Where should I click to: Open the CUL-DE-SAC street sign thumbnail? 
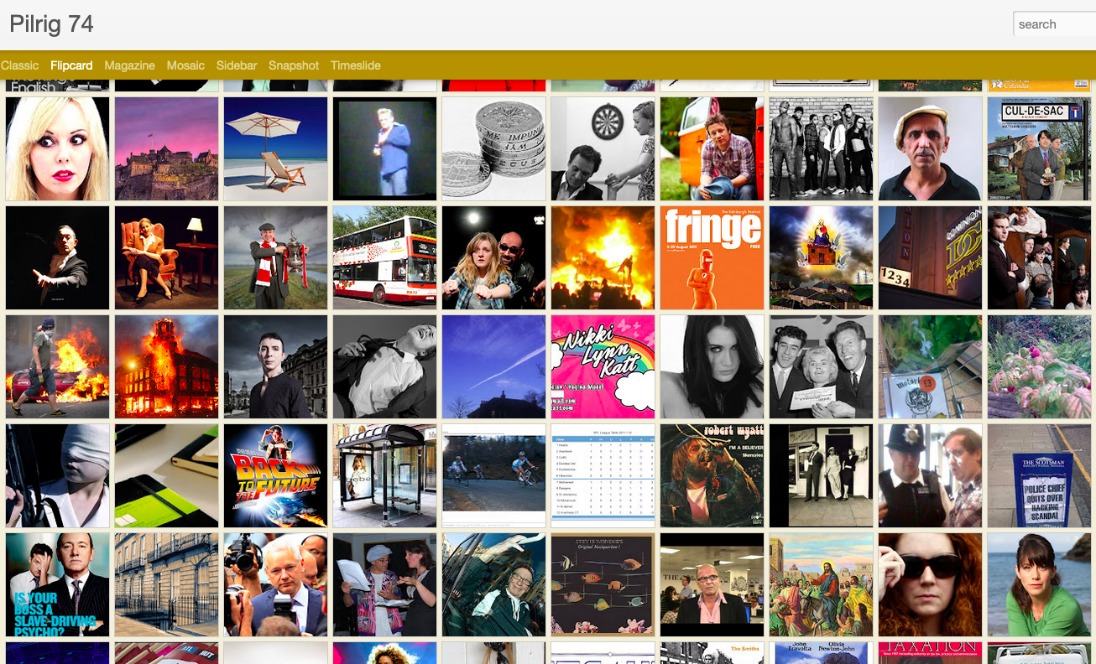click(x=1040, y=148)
